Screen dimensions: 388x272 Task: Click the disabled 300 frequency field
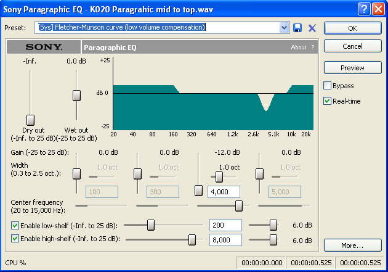[x=163, y=192]
